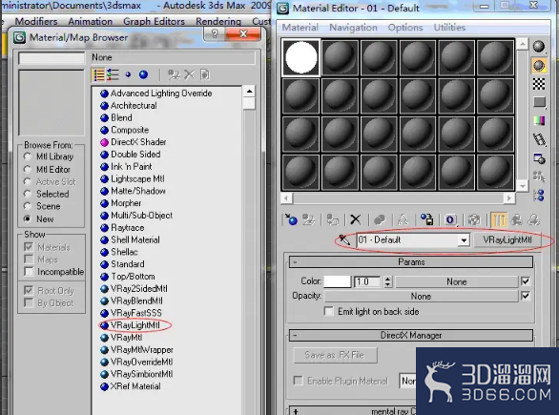Pick material from object eyedropper icon
Screen dimensions: 559x415
coord(344,239)
